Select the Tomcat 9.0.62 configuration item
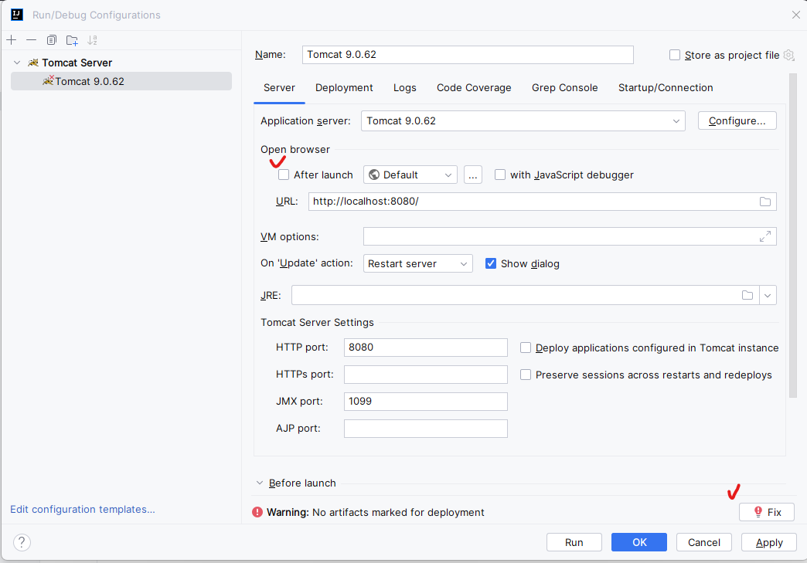Screen dimensions: 807x563 [x=121, y=81]
